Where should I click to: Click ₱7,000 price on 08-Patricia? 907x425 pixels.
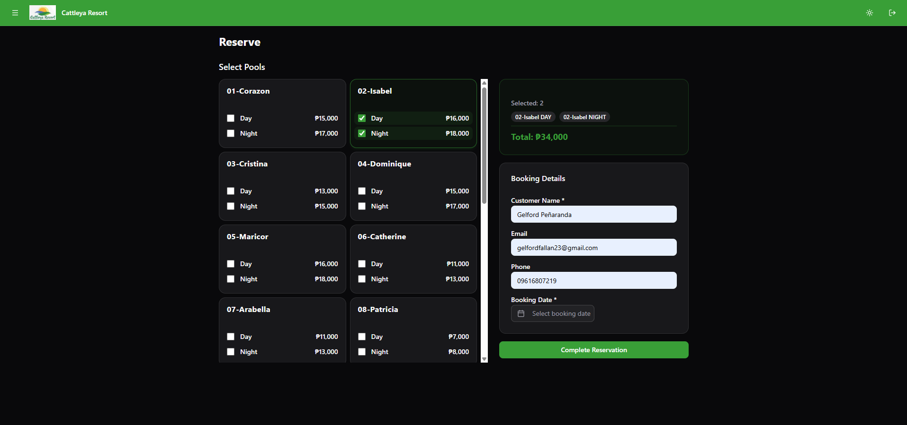pos(459,337)
